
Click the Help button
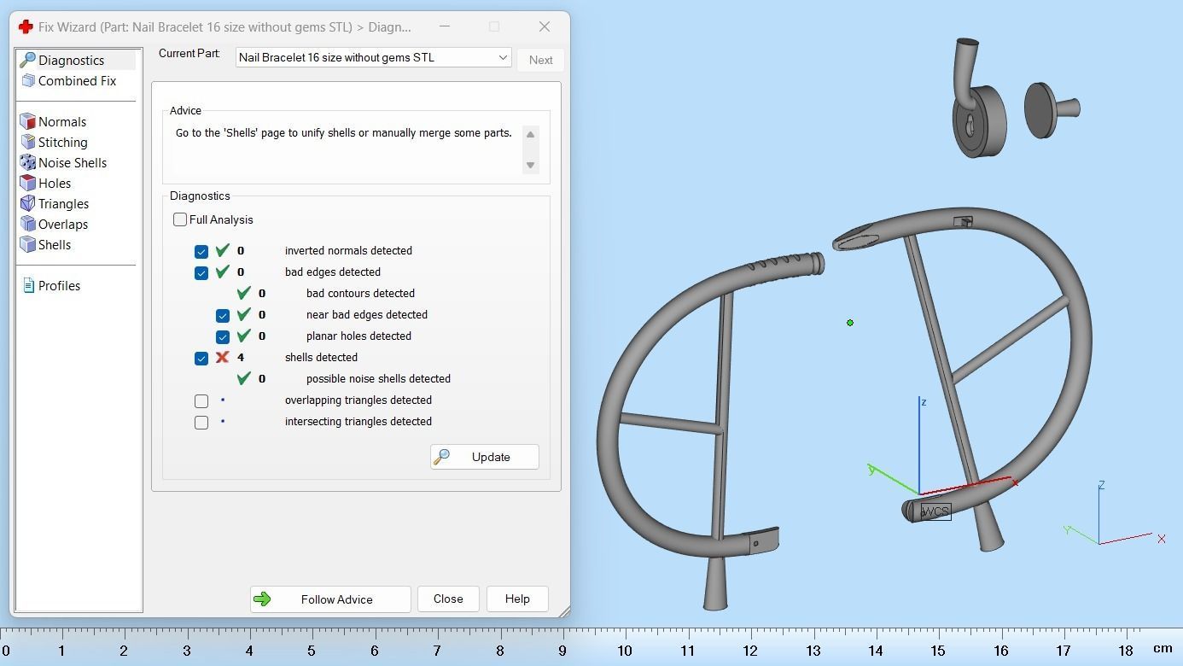pyautogui.click(x=517, y=599)
